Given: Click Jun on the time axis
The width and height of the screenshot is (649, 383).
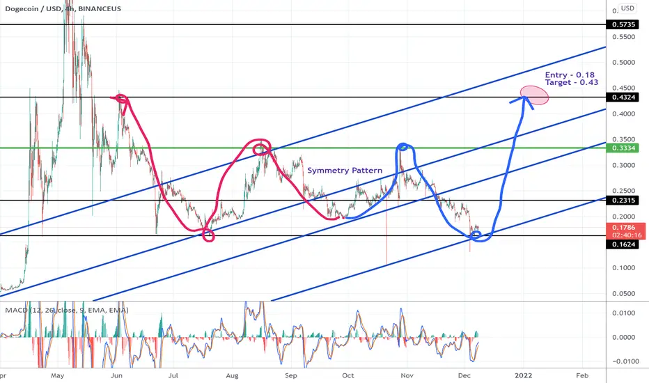Looking at the screenshot, I should tap(117, 375).
